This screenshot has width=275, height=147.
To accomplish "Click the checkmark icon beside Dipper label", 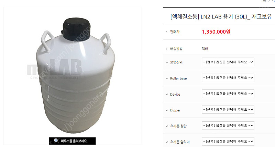I will [167, 110].
